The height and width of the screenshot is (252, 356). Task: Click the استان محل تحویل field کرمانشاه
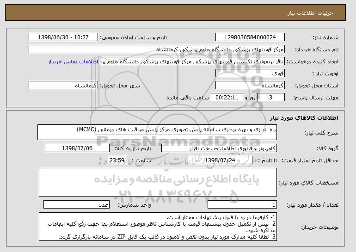(250, 86)
